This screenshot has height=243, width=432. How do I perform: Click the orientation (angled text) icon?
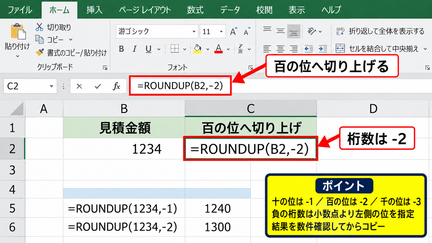coord(312,32)
